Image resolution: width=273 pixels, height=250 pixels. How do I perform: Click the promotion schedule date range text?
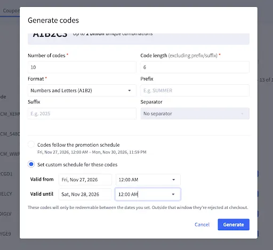click(92, 152)
